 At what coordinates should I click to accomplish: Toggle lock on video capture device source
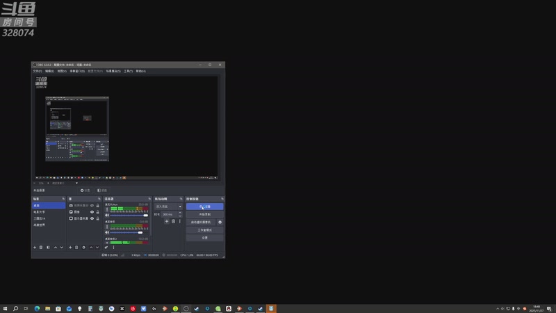tap(98, 205)
